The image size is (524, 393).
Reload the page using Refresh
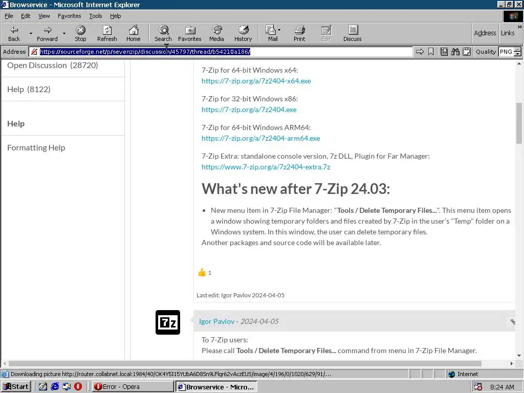click(x=107, y=33)
